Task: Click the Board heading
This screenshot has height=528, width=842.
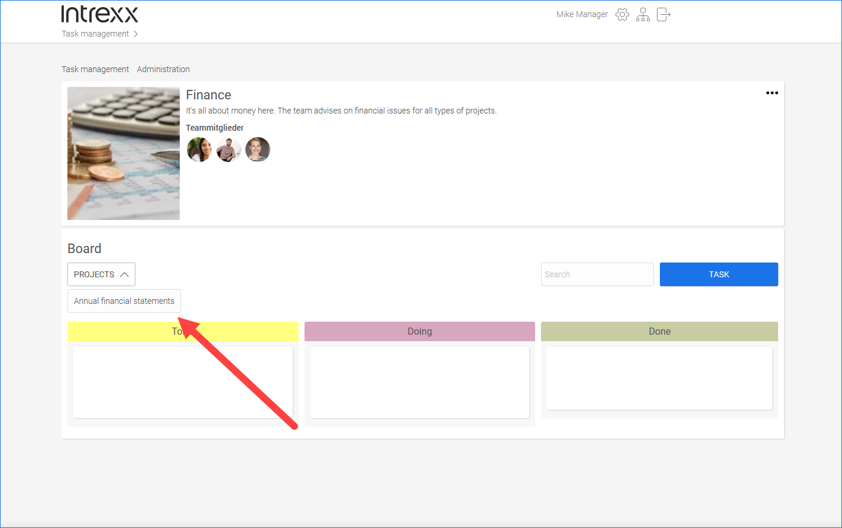Action: click(85, 248)
